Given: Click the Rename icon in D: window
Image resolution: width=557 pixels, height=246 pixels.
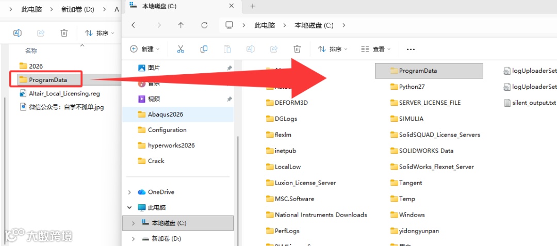Looking at the screenshot, I should pos(18,33).
